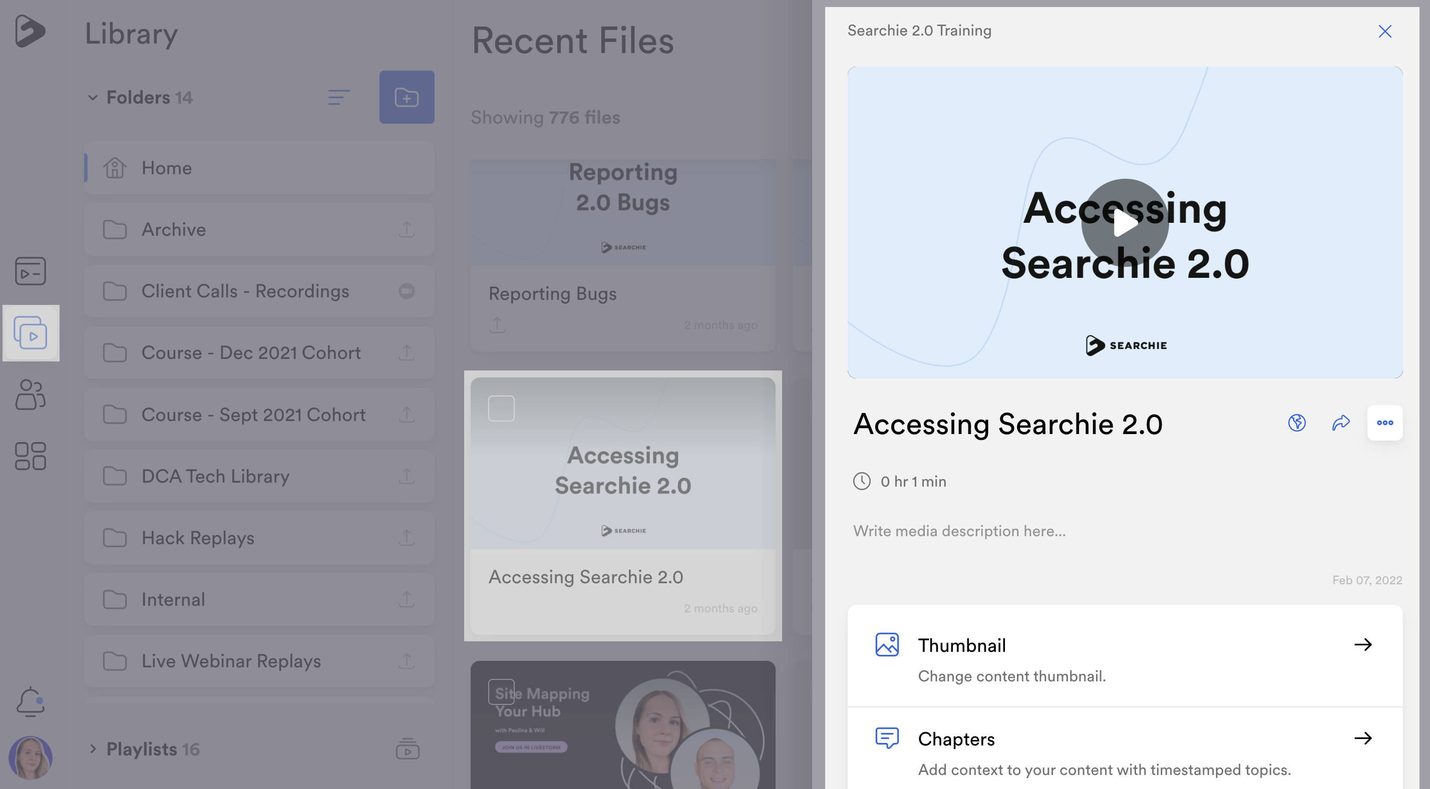
Task: Open the notifications bell
Action: click(x=30, y=701)
